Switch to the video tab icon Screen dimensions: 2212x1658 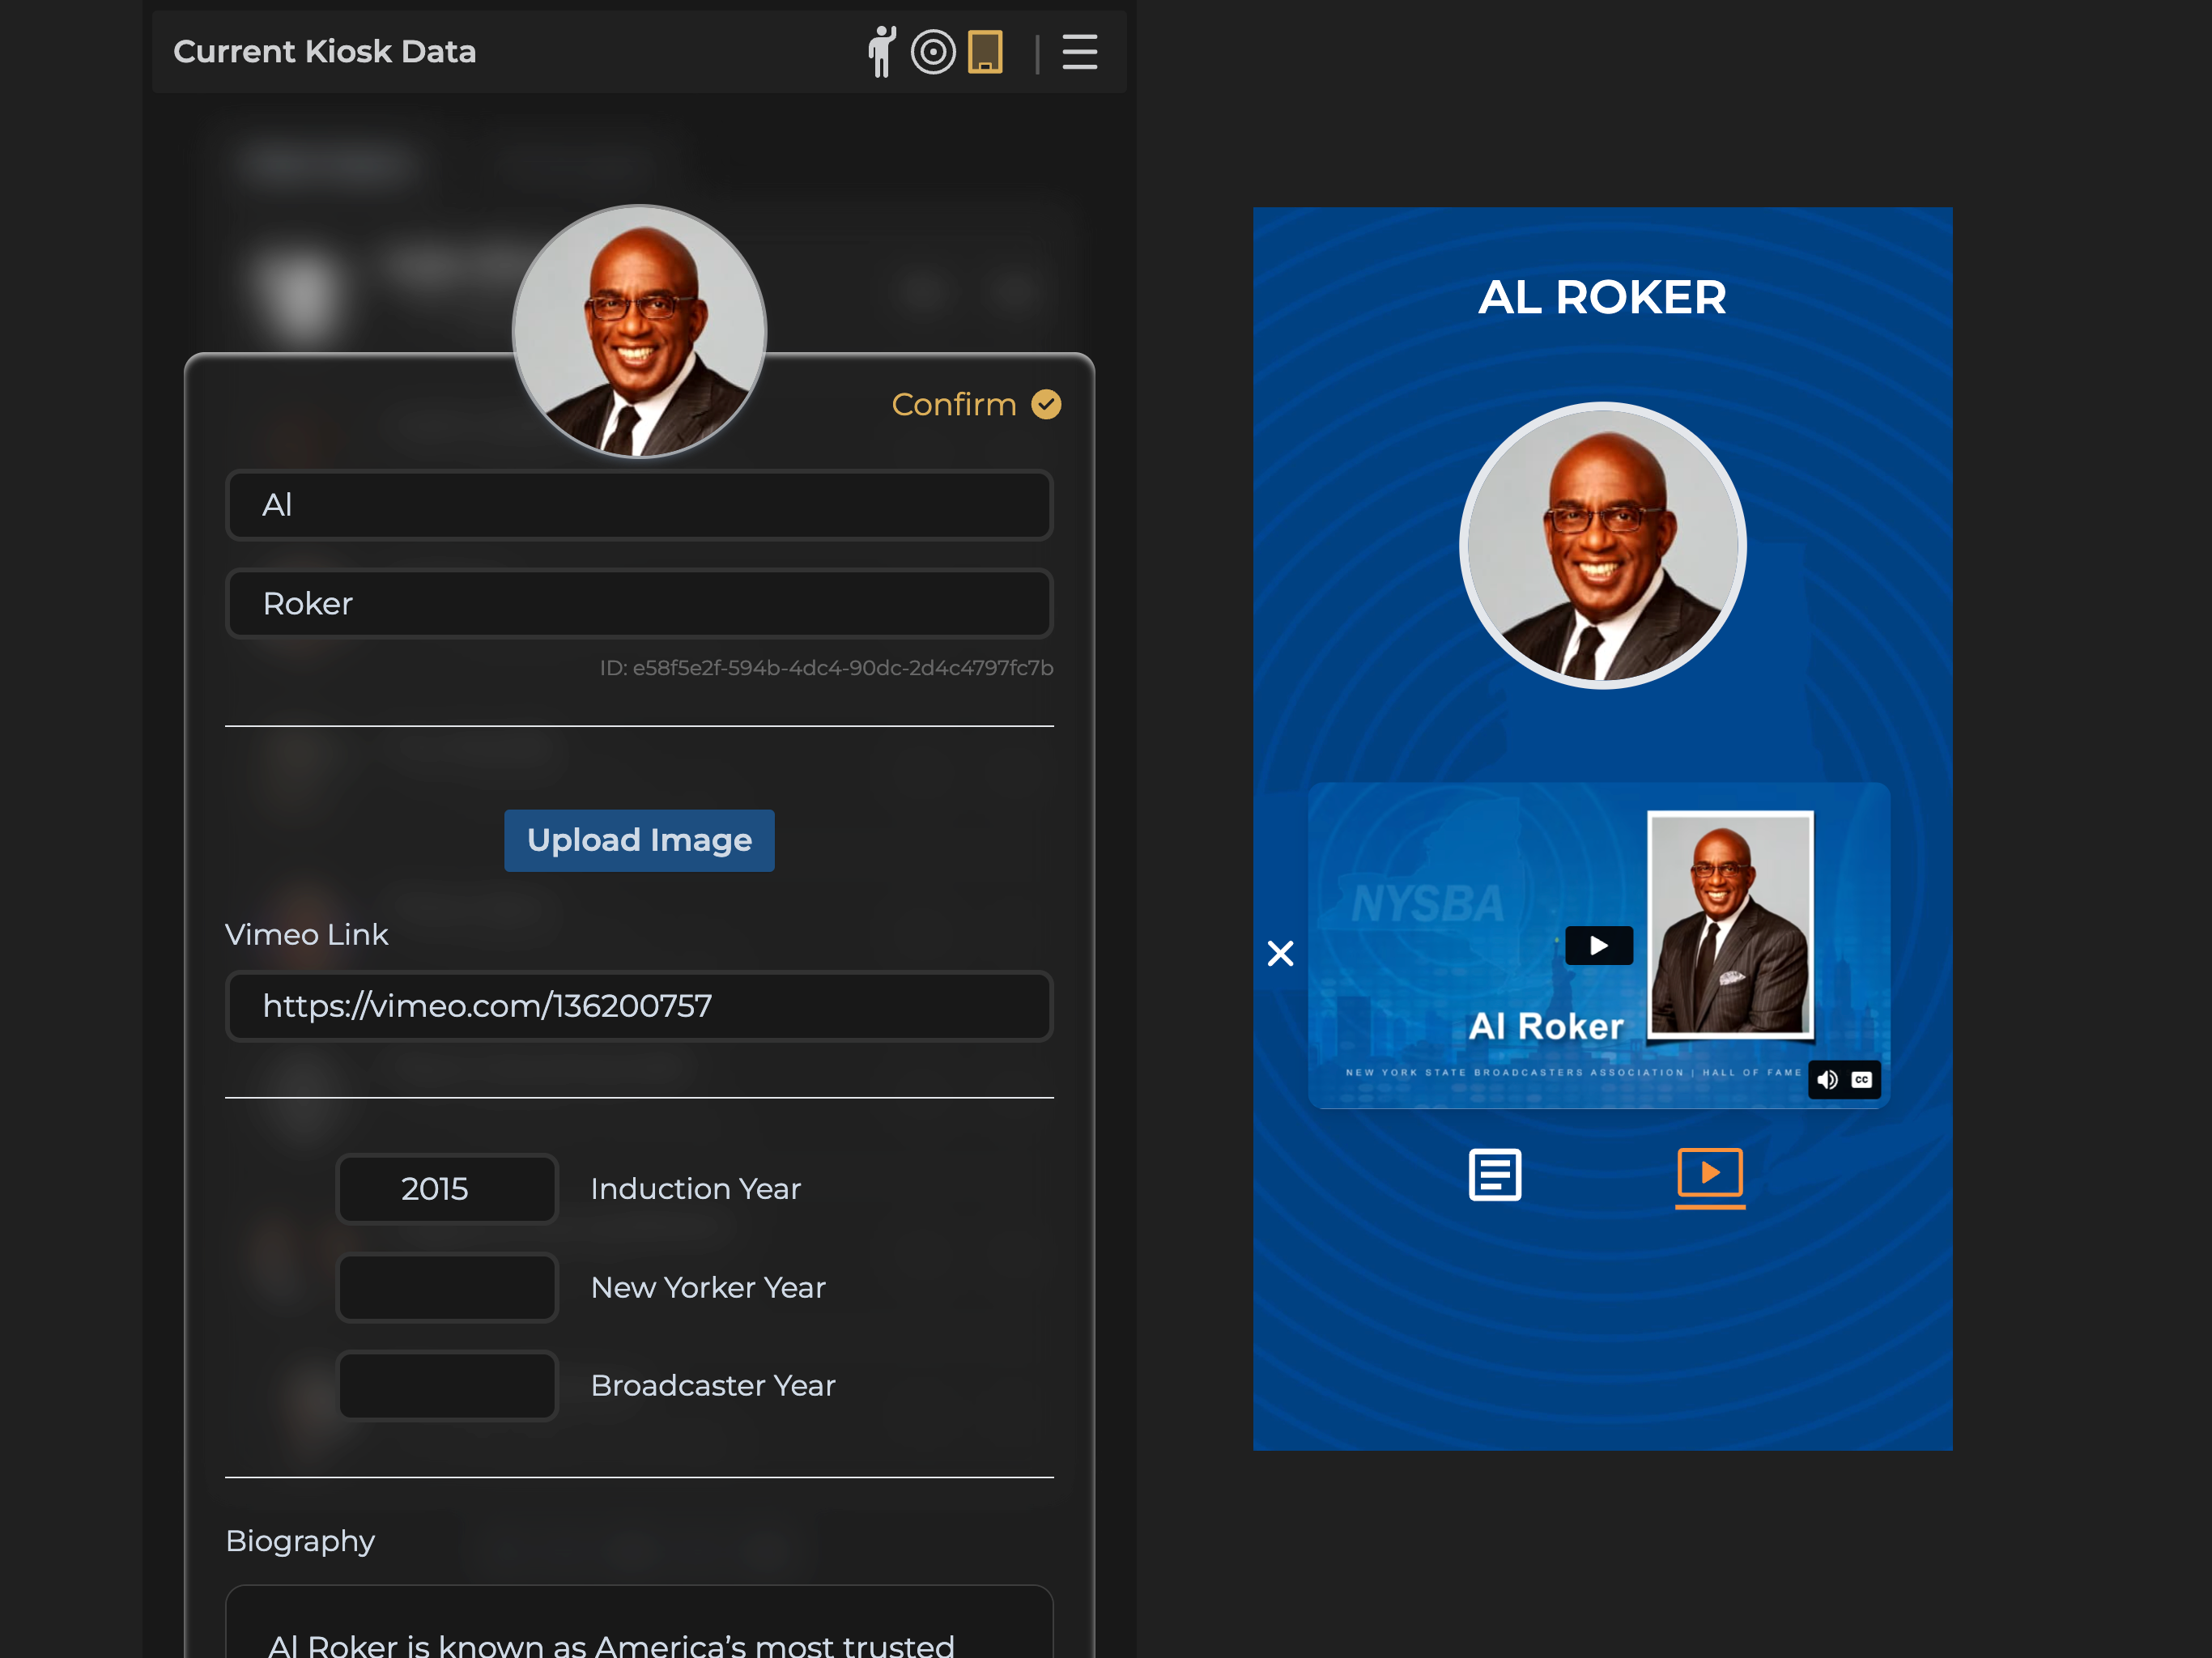1709,1174
